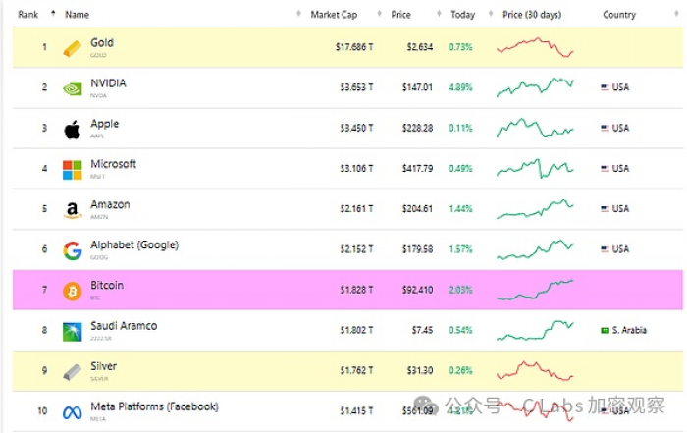Click Bitcoin price $92,410

(417, 290)
